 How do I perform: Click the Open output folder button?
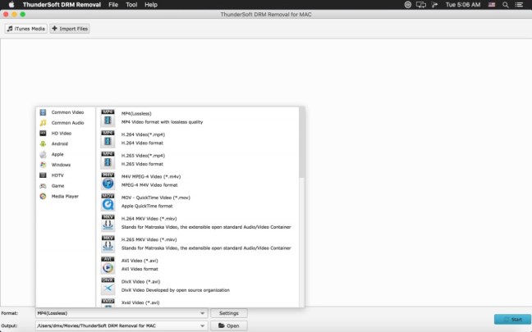tap(229, 326)
